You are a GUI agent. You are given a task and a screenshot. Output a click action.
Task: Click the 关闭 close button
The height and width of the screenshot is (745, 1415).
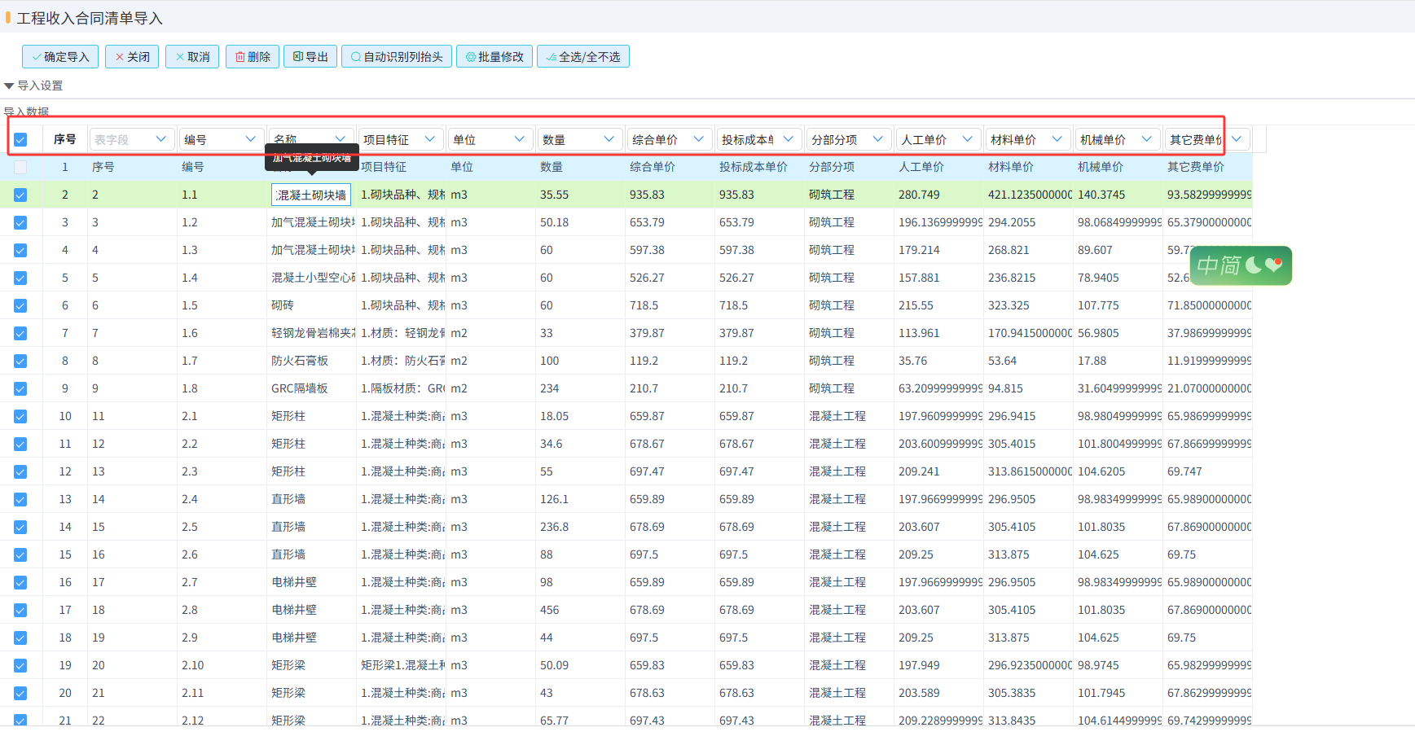[132, 56]
